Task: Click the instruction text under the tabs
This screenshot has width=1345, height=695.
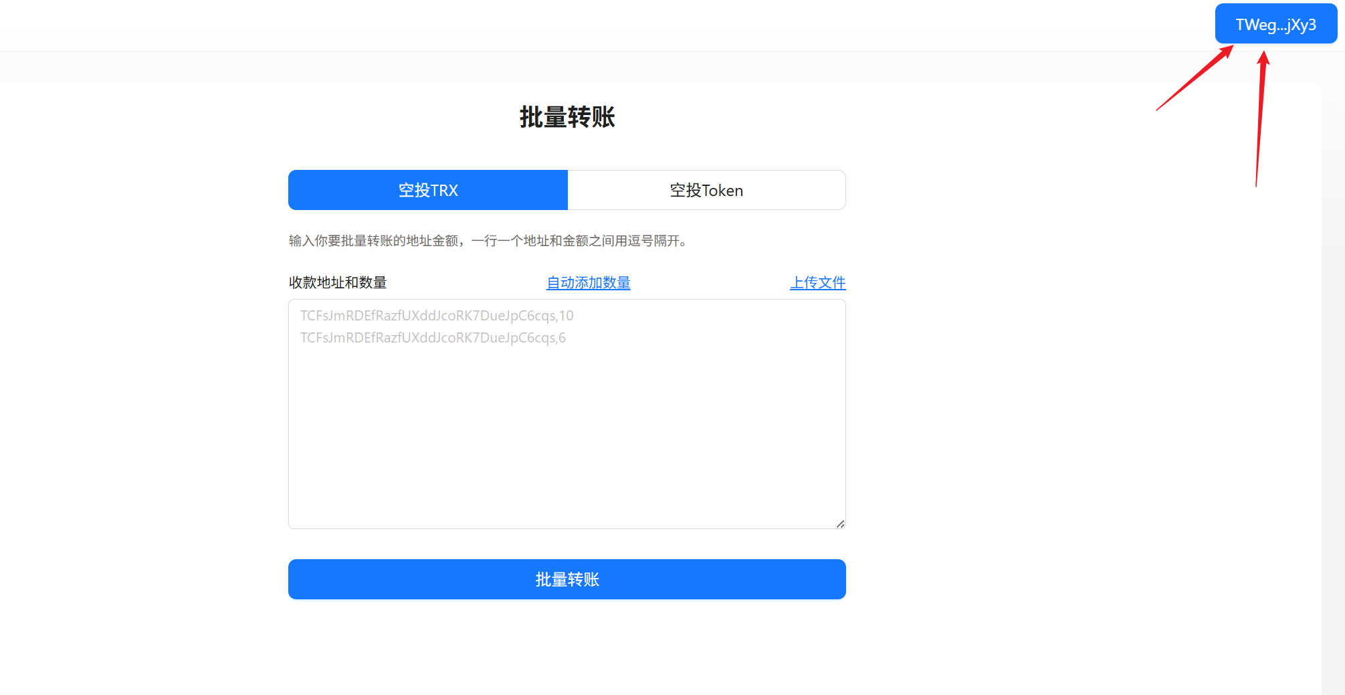Action: pyautogui.click(x=488, y=241)
